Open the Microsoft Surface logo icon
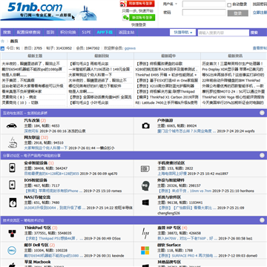Viewport: 267px width, 267px height. [x=145, y=250]
